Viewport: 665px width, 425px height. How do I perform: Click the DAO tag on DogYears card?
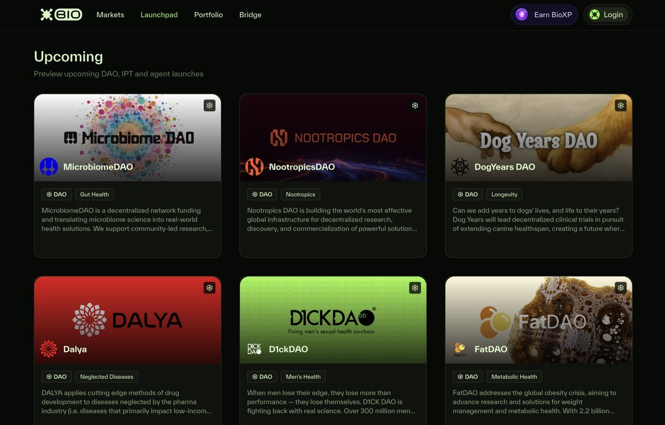[x=468, y=194]
